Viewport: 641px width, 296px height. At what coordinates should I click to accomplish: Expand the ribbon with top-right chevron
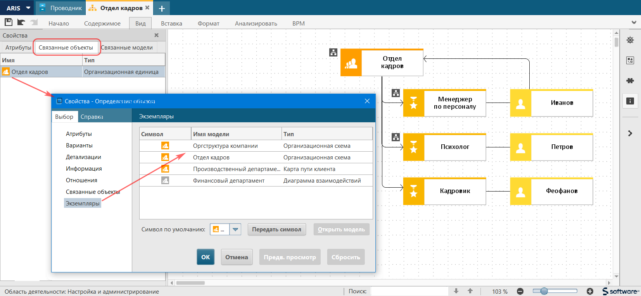634,22
